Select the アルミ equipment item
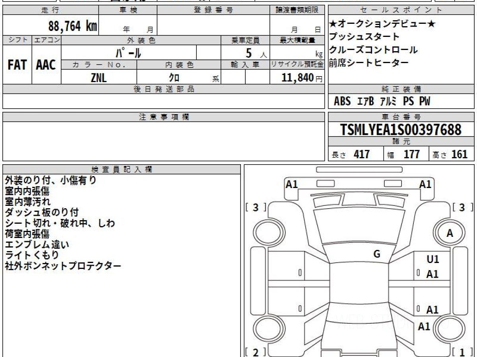The width and height of the screenshot is (477, 357). (388, 102)
